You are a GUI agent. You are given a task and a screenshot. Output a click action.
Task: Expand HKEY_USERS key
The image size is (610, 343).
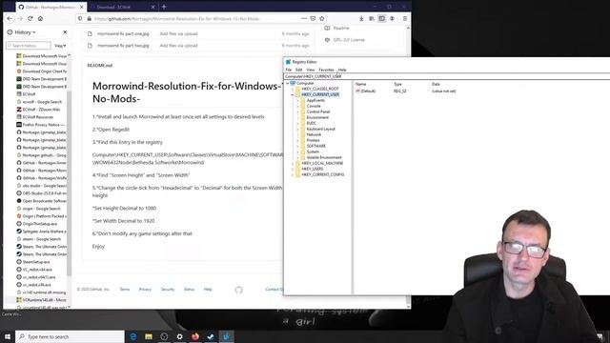pyautogui.click(x=293, y=169)
